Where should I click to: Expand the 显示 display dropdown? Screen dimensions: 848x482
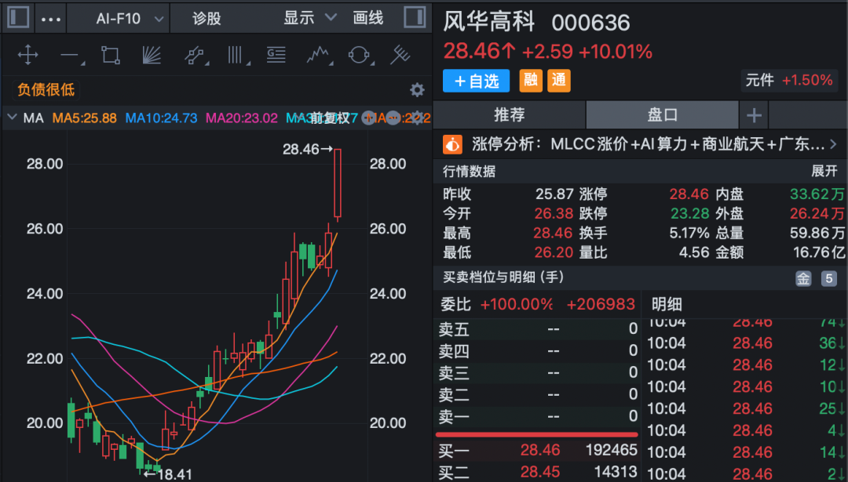pyautogui.click(x=310, y=18)
